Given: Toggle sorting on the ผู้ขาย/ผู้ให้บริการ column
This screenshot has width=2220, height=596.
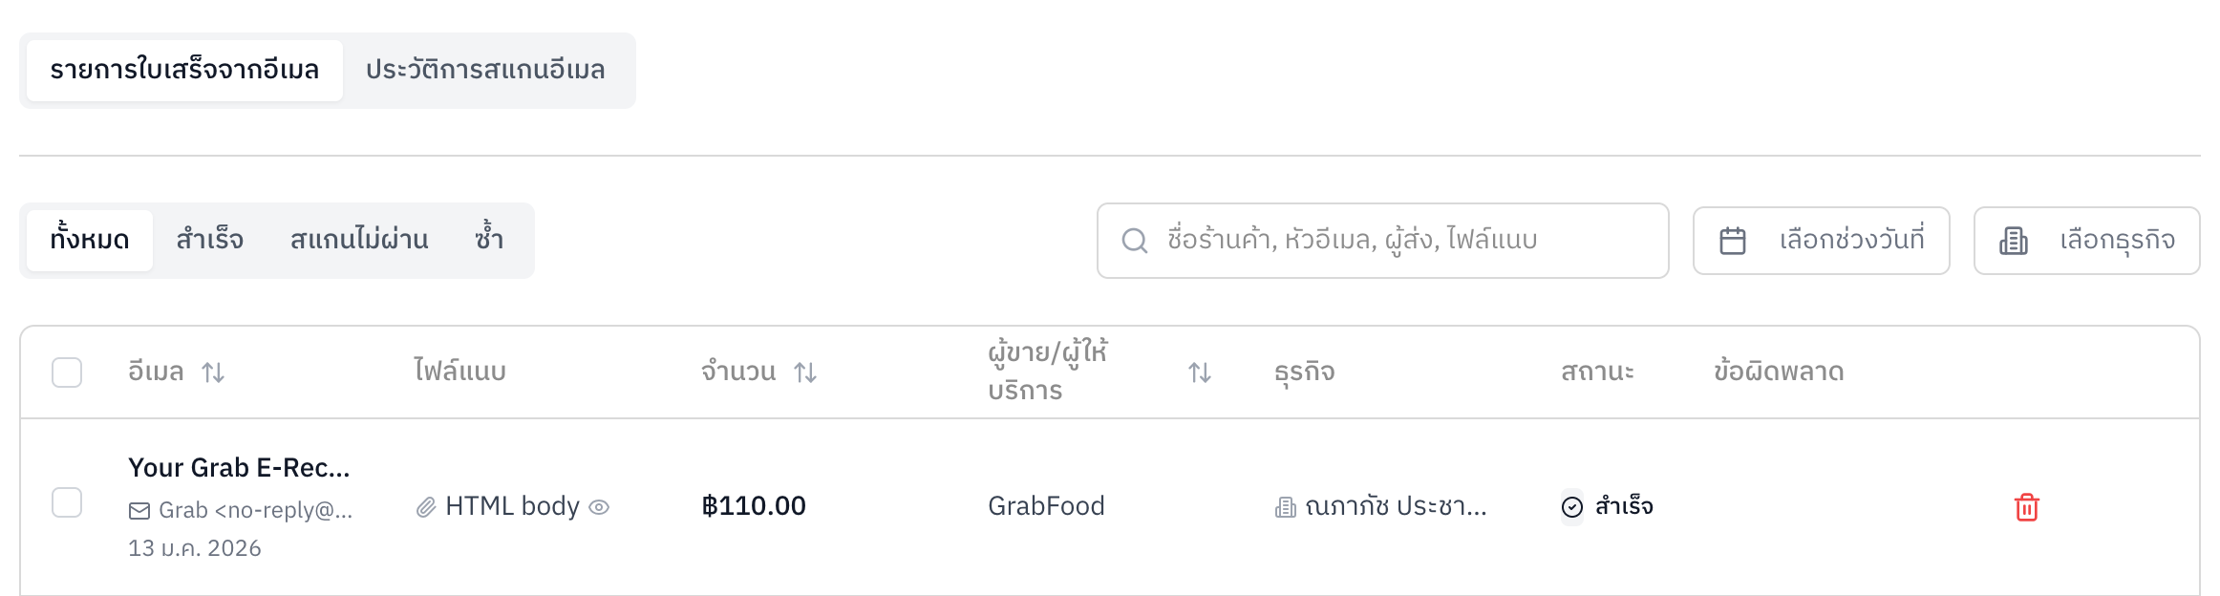Looking at the screenshot, I should coord(1199,372).
